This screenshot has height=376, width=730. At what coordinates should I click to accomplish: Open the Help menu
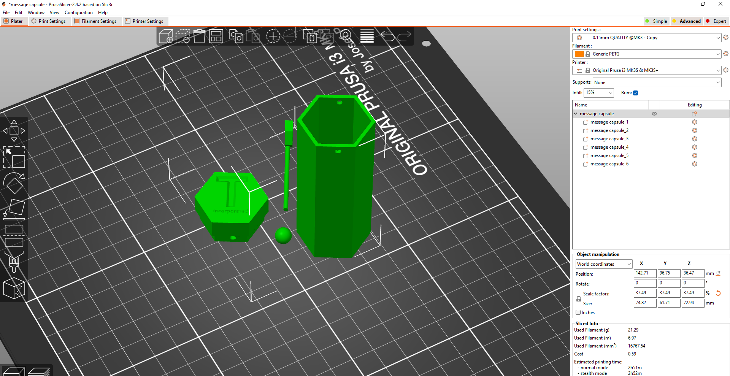pos(103,13)
